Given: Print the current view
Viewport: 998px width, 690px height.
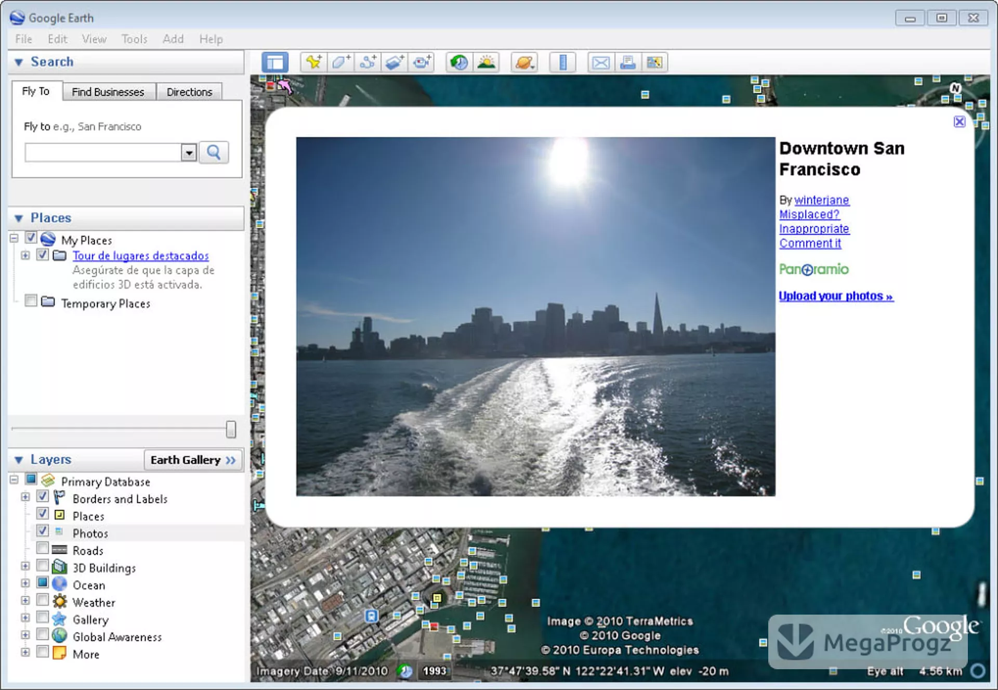Looking at the screenshot, I should point(628,62).
